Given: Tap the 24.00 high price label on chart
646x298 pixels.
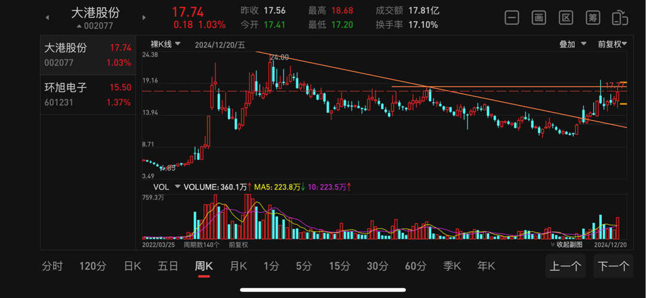Looking at the screenshot, I should tap(279, 58).
